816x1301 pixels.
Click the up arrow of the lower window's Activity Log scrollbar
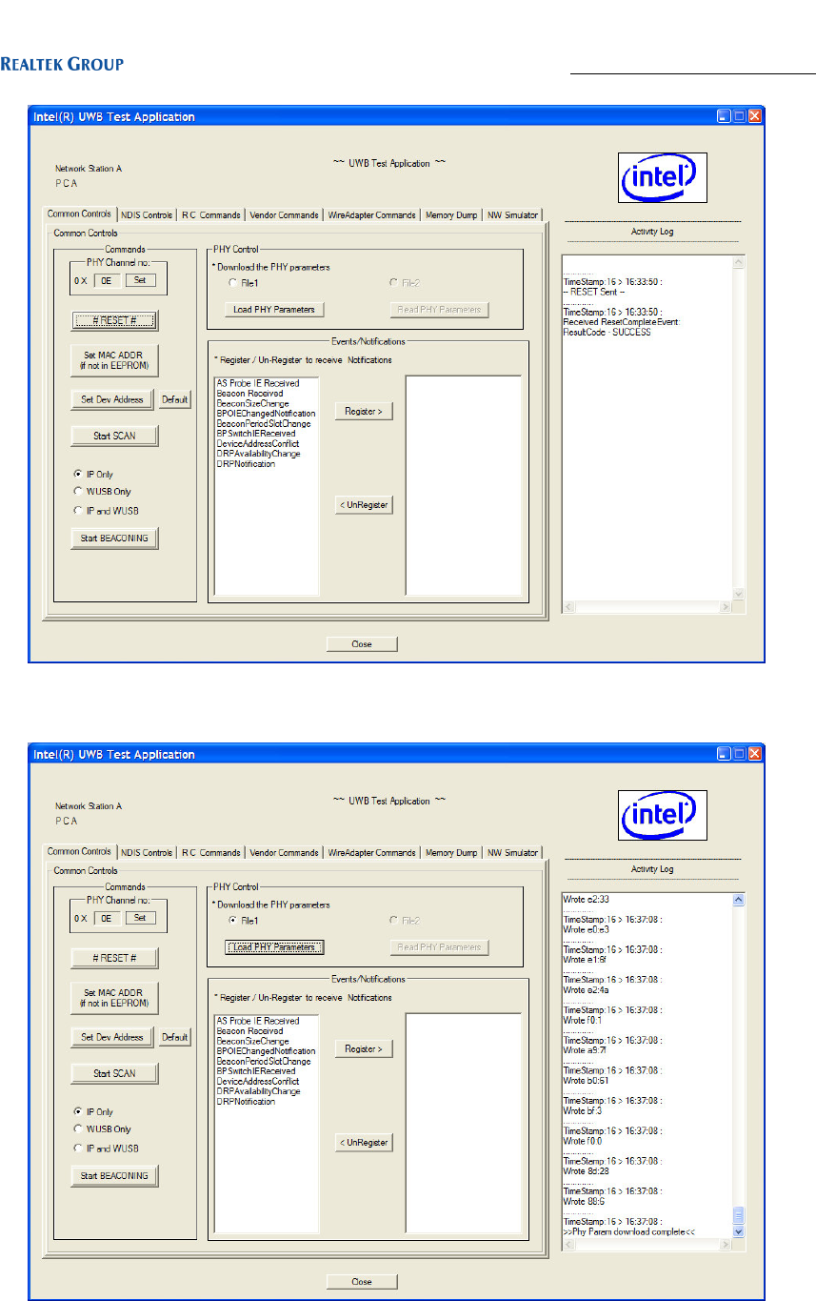point(737,899)
